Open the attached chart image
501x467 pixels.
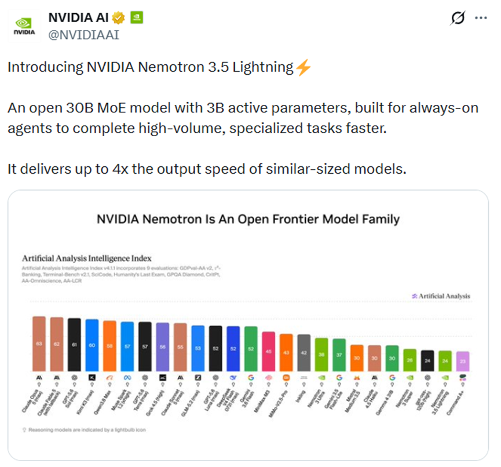coord(248,325)
